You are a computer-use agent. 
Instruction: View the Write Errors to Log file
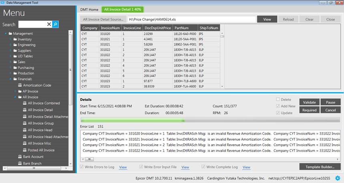coord(123,167)
